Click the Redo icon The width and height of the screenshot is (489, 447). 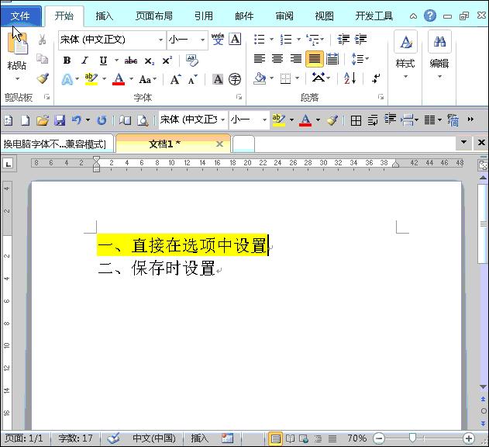[102, 120]
